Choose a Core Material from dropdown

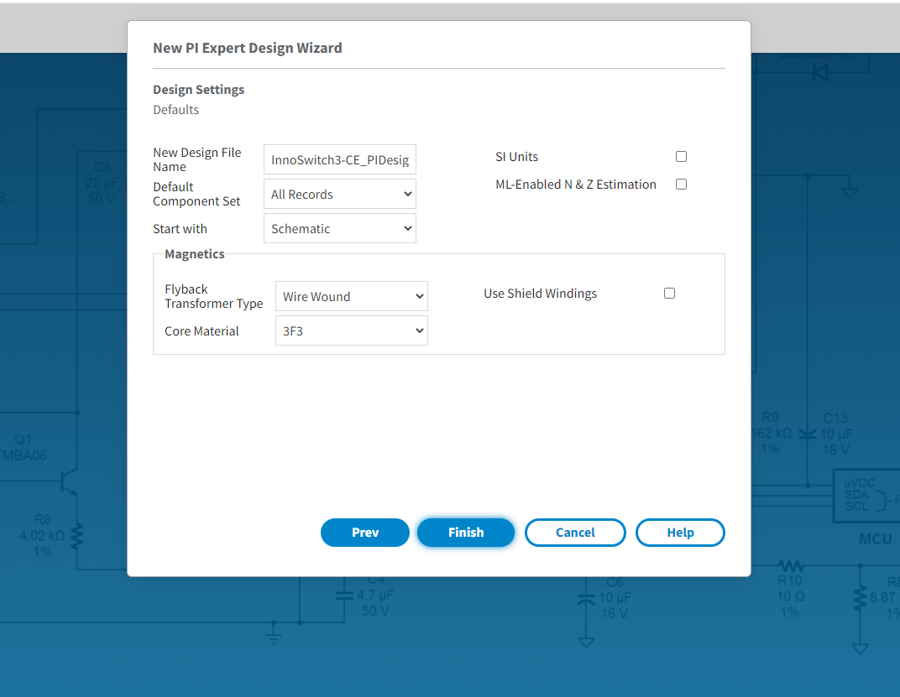pyautogui.click(x=351, y=330)
